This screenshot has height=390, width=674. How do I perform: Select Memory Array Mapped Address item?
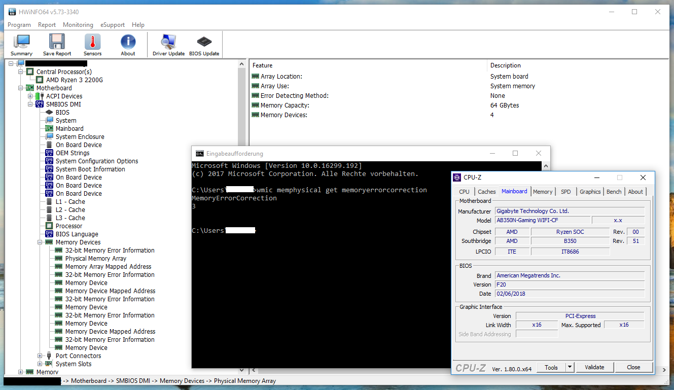pos(108,267)
